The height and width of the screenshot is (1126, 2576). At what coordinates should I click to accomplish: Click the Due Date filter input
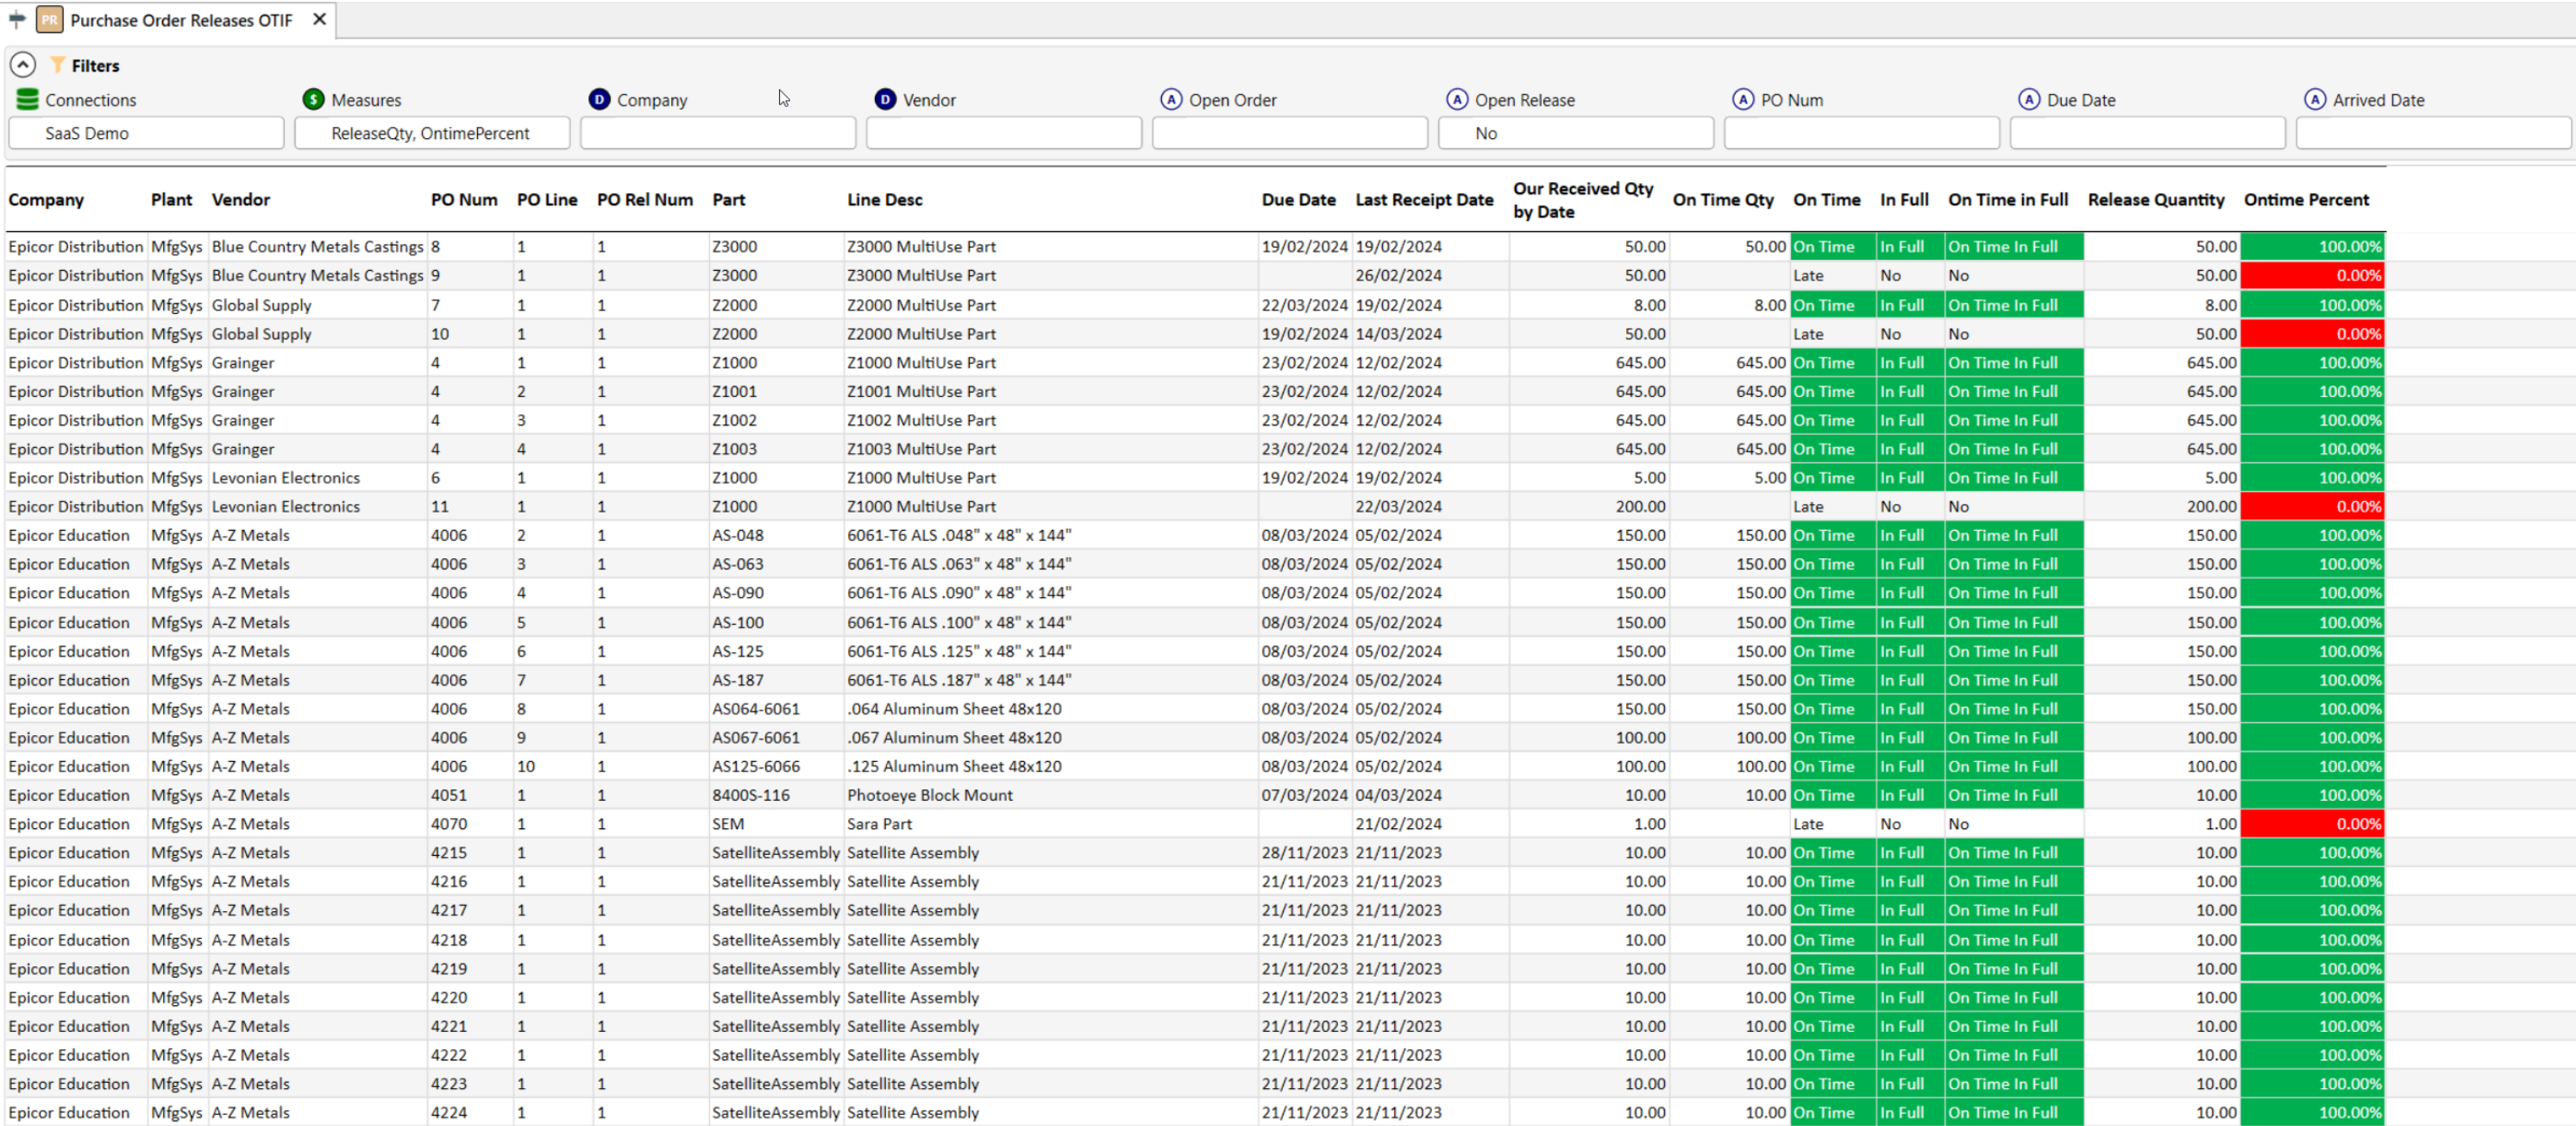[x=2148, y=133]
